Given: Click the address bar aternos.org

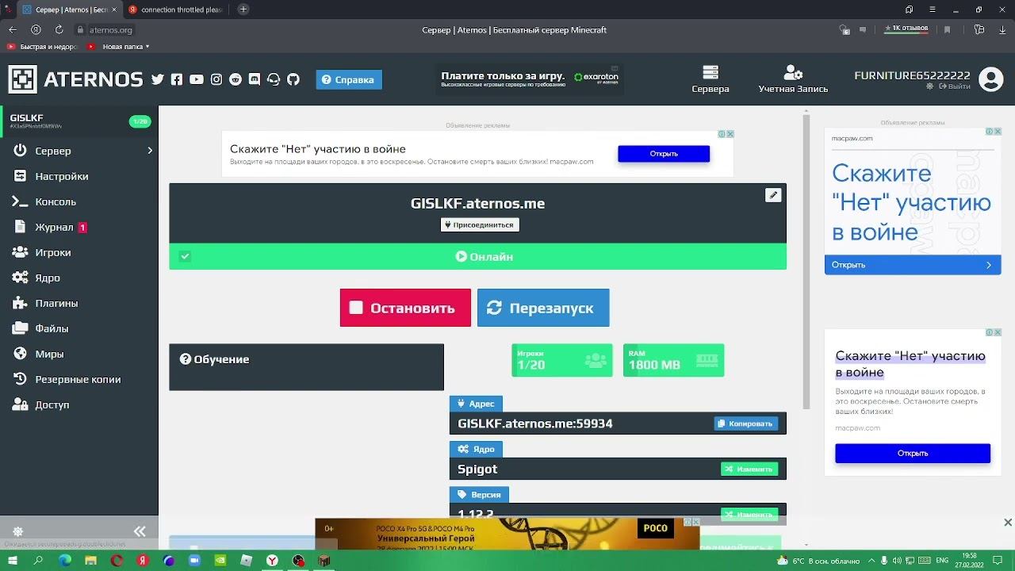Looking at the screenshot, I should [x=111, y=30].
